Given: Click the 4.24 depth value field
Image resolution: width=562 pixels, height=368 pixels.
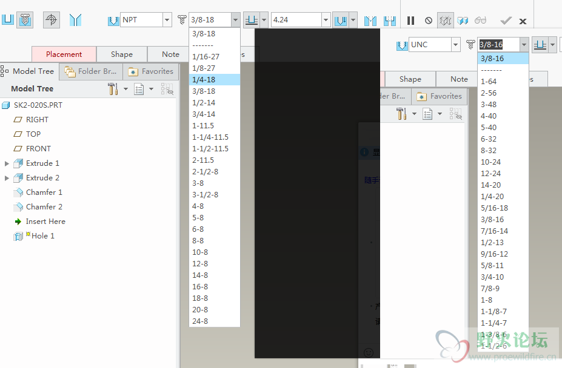Looking at the screenshot, I should tap(296, 20).
